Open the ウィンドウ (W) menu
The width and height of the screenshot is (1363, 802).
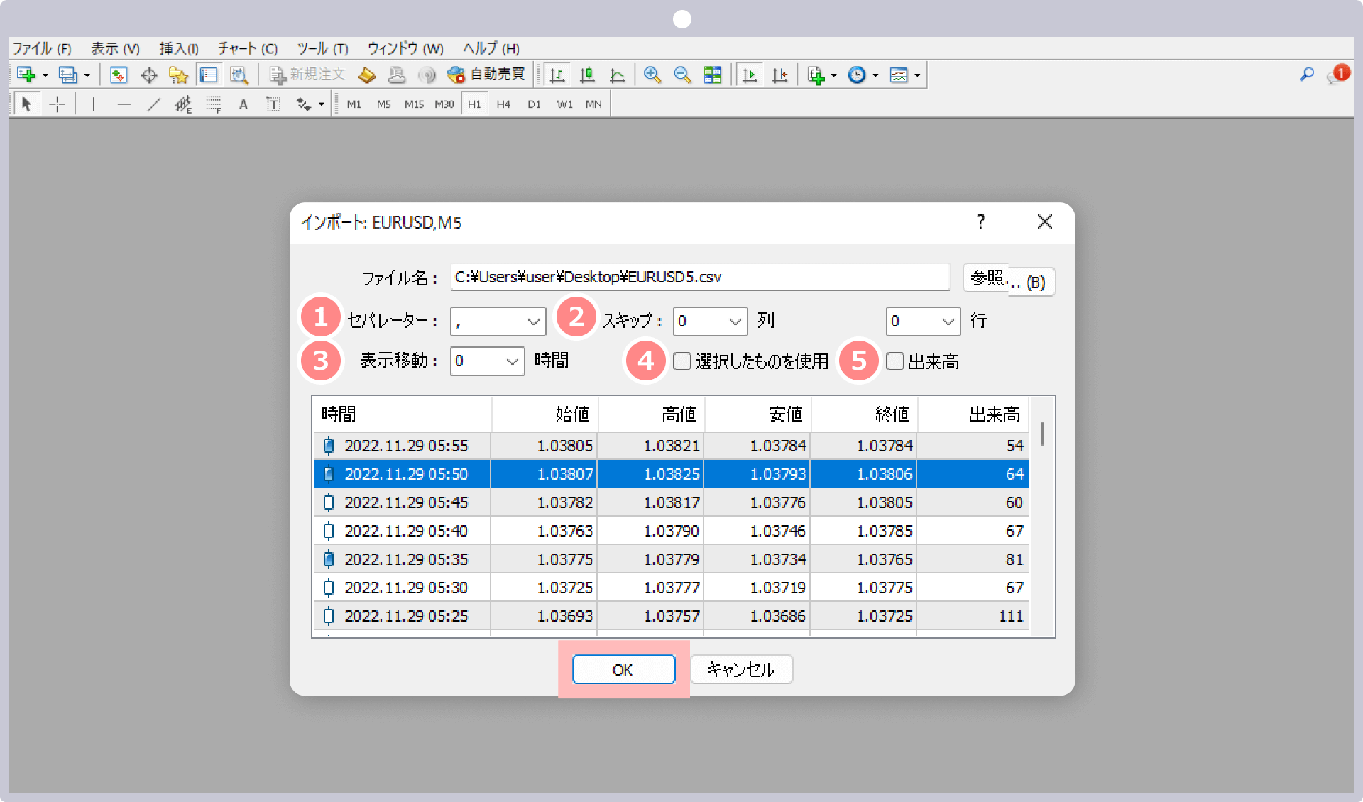tap(405, 48)
